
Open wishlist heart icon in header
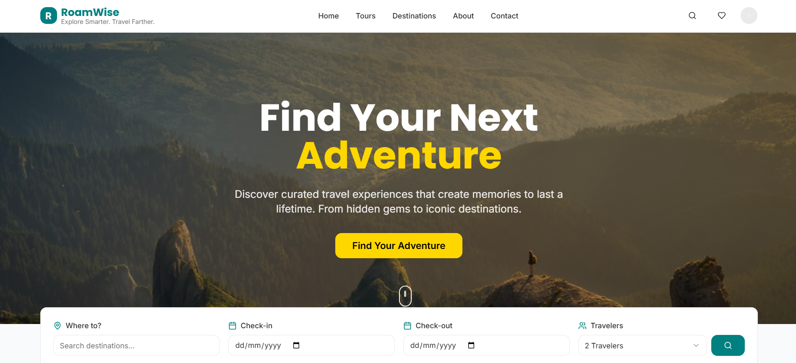pyautogui.click(x=722, y=16)
